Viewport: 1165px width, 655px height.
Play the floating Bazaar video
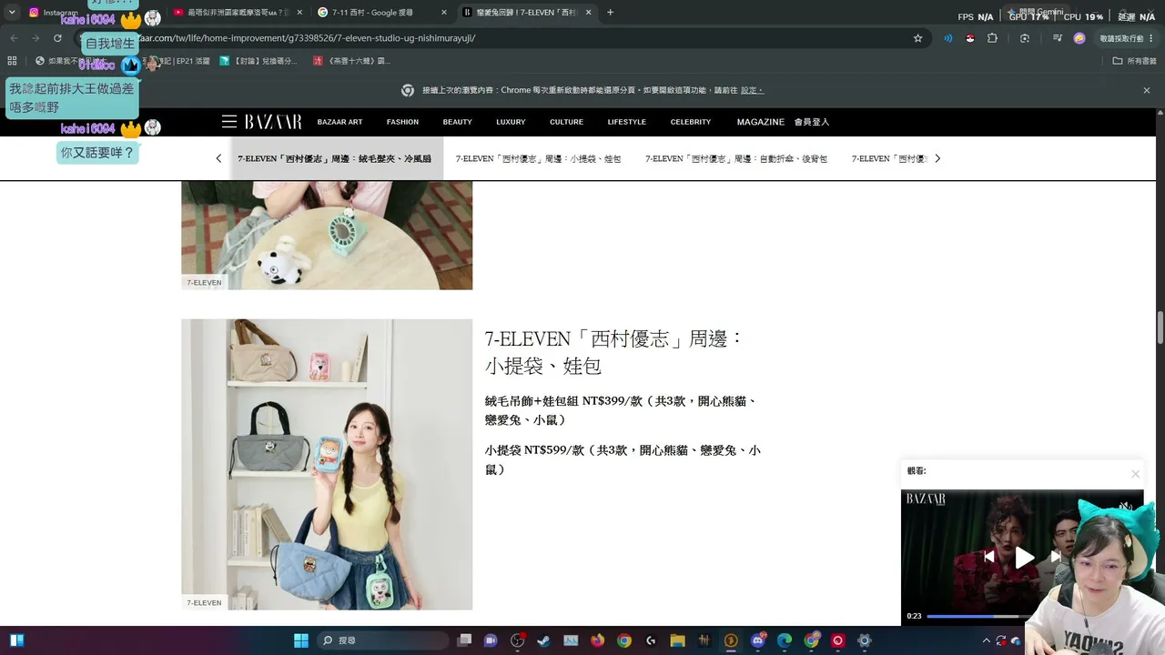click(1024, 557)
